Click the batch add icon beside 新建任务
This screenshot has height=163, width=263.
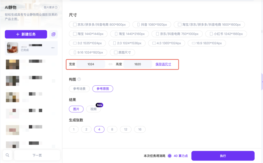coord(53,34)
